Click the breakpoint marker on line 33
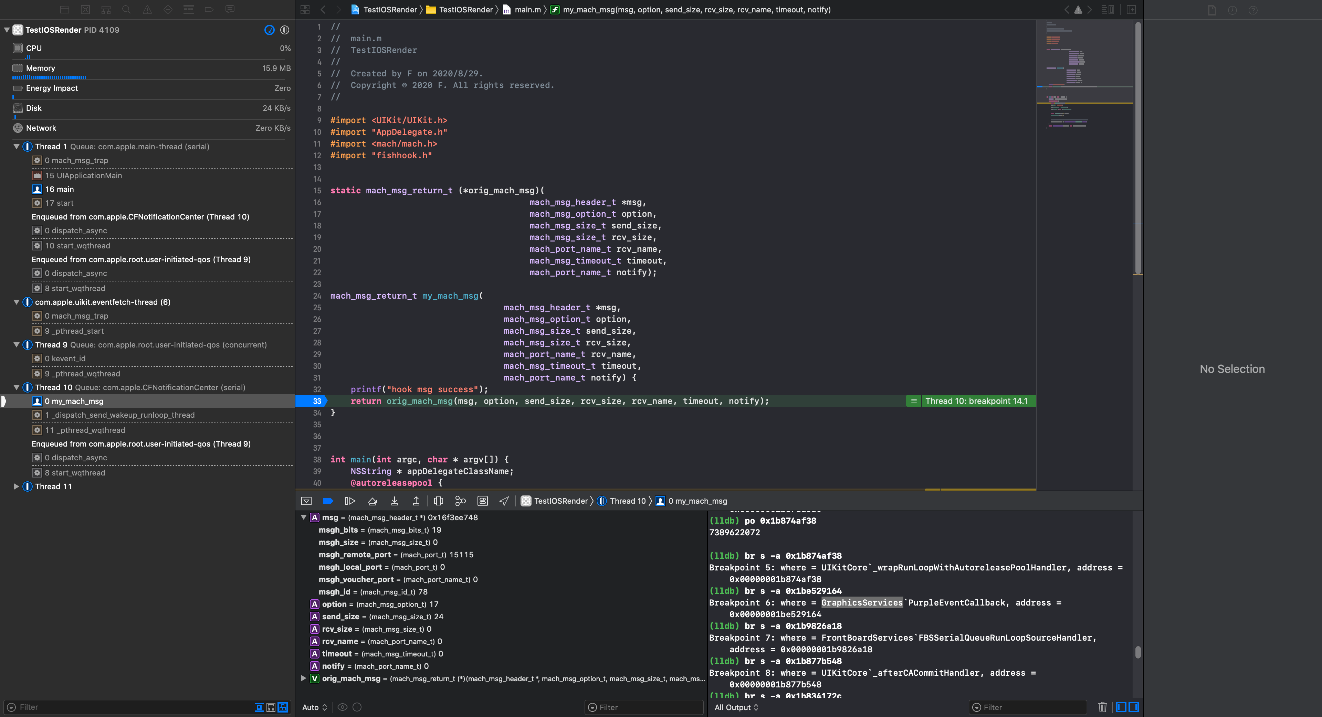 tap(312, 401)
